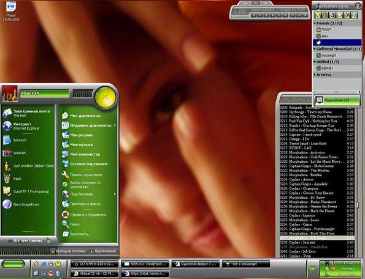Click the play button in media player

(260, 15)
